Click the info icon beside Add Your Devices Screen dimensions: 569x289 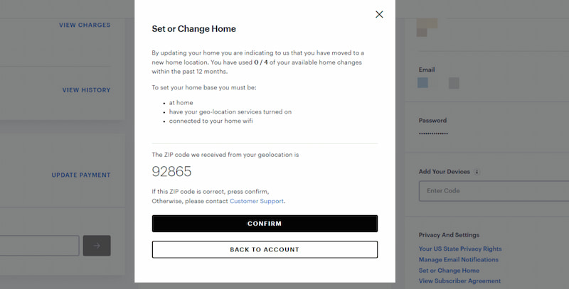477,172
